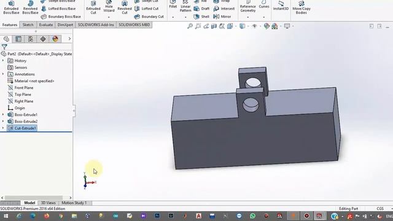Click the Edit Appearance sphere icon

coord(267,26)
